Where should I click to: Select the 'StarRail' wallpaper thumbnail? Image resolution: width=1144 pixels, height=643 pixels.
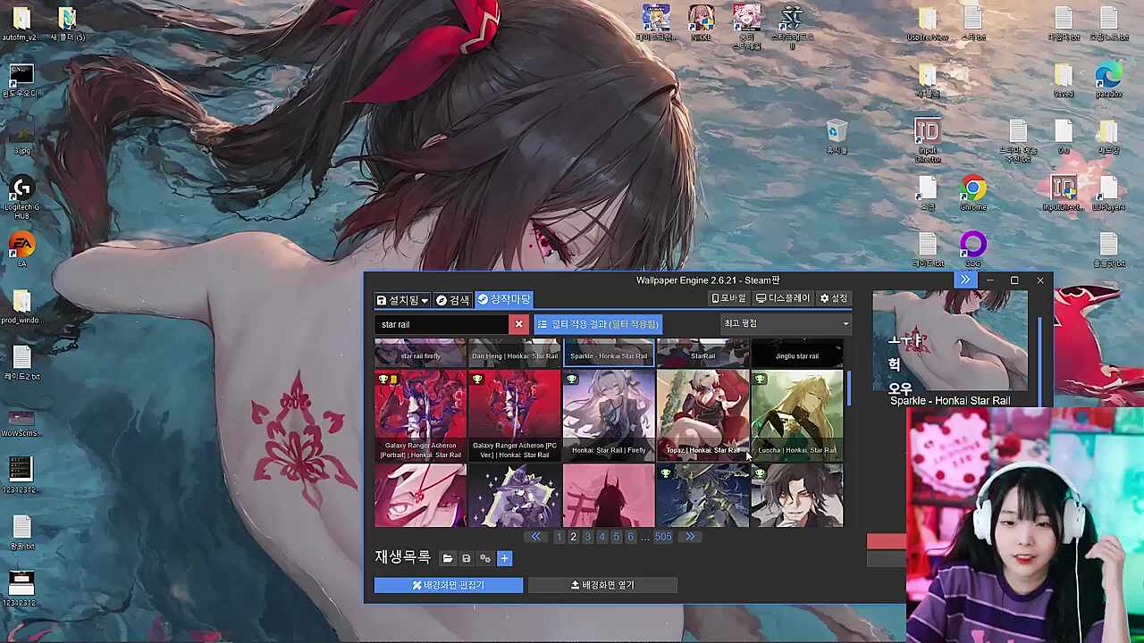click(703, 353)
